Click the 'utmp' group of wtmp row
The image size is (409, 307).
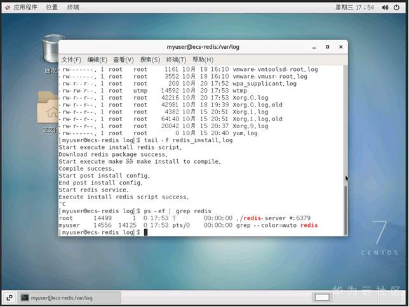coord(140,91)
